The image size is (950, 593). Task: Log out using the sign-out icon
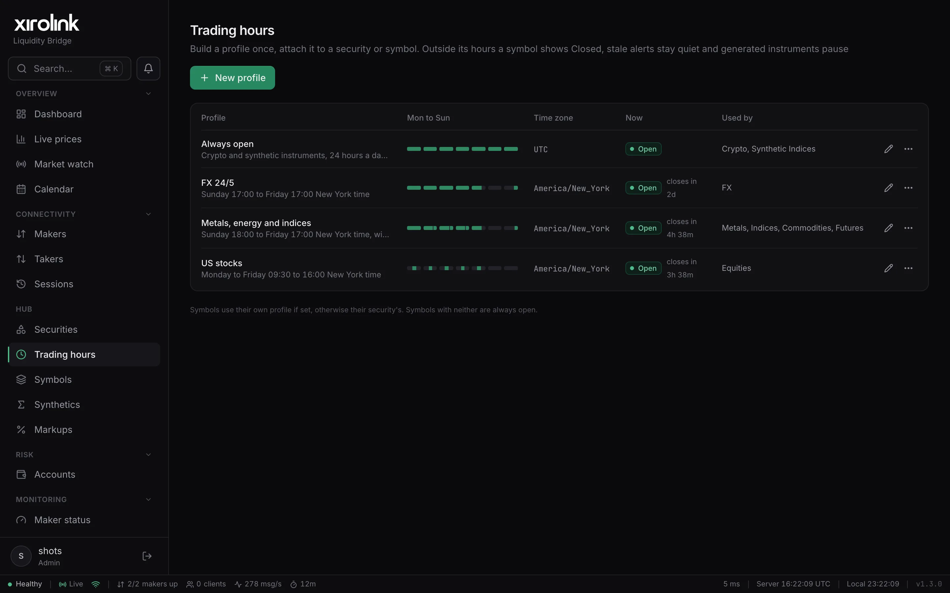click(x=147, y=556)
